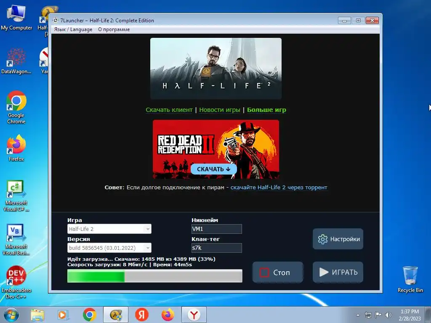
Task: Open red Yandex icon in taskbar
Action: [x=142, y=315]
